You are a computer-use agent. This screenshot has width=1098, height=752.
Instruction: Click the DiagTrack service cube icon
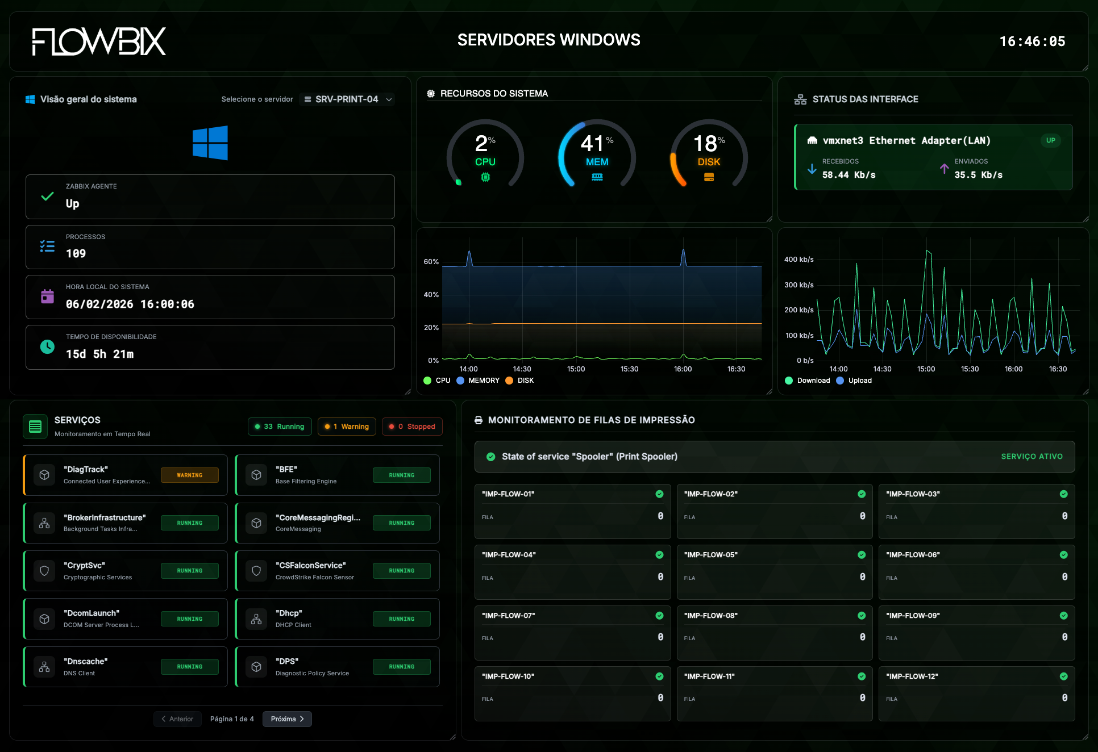(x=44, y=475)
